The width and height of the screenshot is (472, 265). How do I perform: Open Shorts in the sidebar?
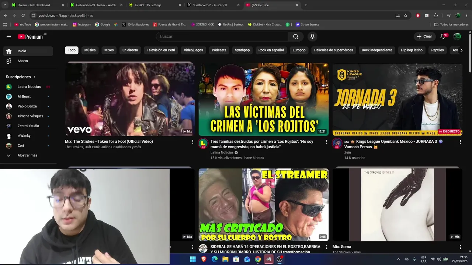28,61
